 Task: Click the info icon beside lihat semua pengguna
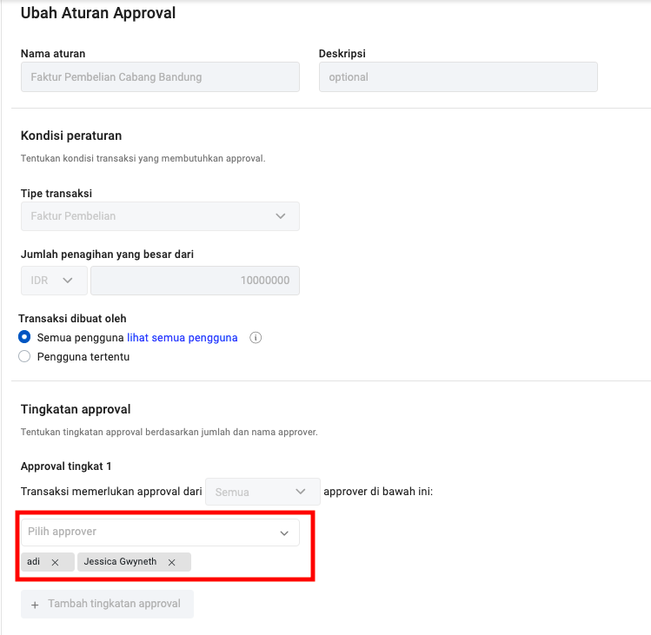[256, 338]
